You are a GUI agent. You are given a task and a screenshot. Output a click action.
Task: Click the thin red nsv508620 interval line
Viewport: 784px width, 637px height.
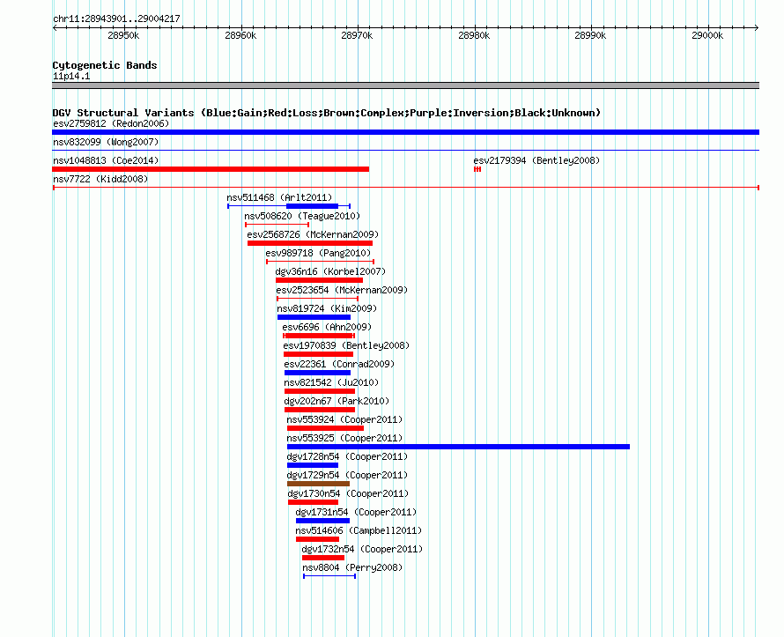277,225
